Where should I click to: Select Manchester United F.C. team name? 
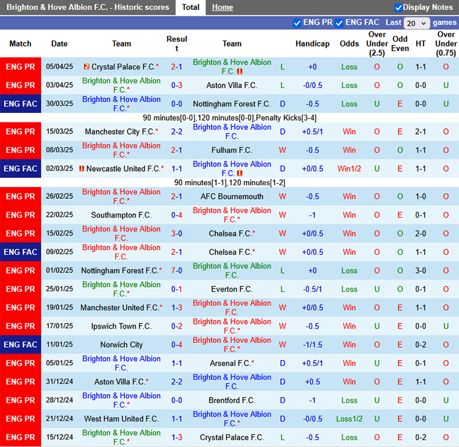click(x=120, y=308)
